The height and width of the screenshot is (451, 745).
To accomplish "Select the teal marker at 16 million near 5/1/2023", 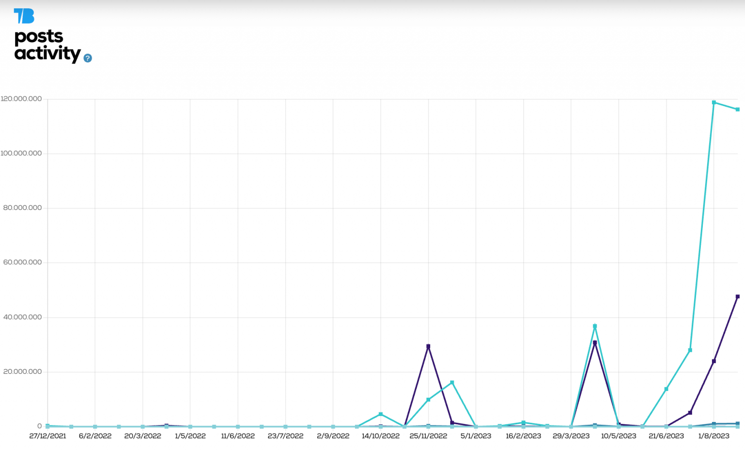I will (452, 382).
